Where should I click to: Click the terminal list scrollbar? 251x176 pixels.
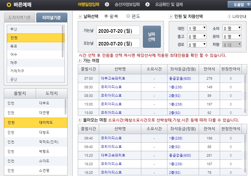pos(63,41)
